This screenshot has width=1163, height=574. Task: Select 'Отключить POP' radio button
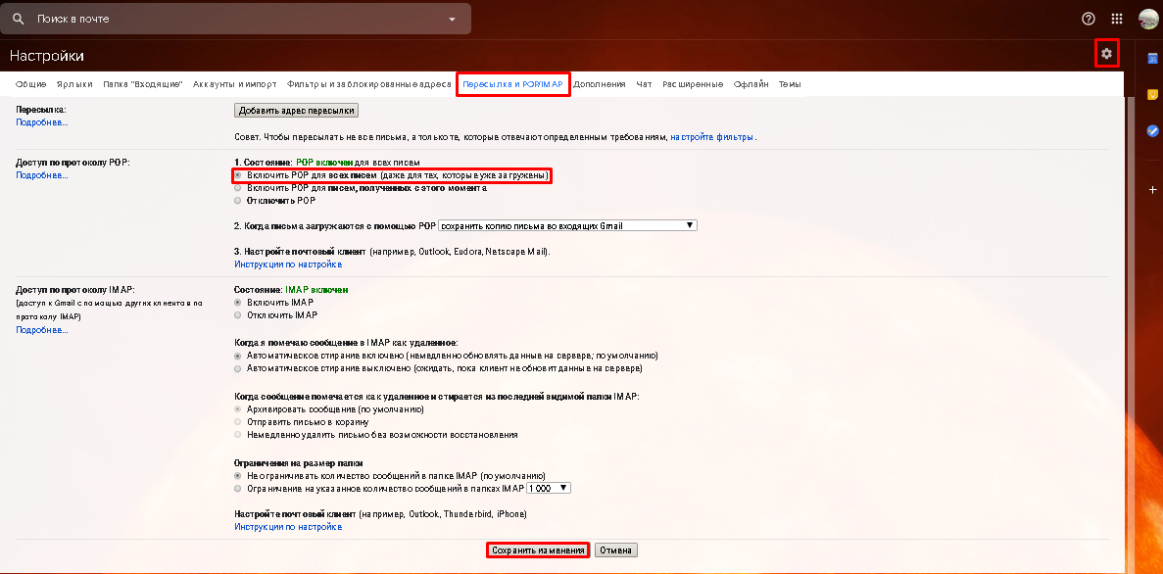237,201
